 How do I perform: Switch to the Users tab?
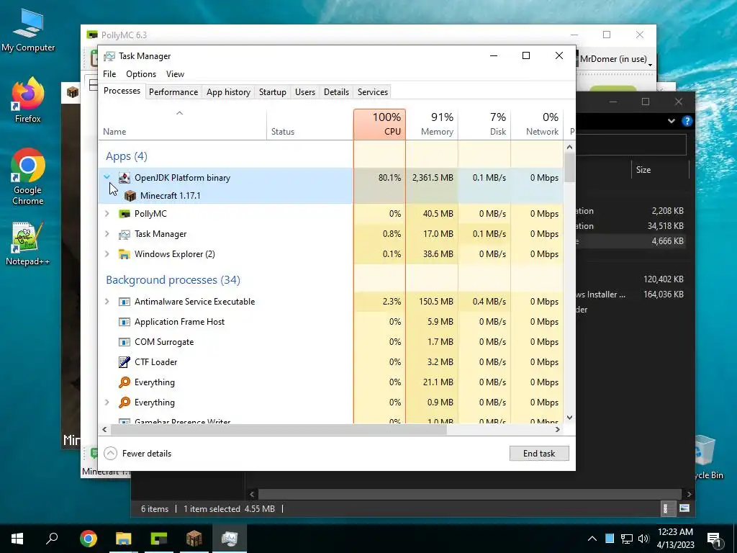[x=305, y=92]
